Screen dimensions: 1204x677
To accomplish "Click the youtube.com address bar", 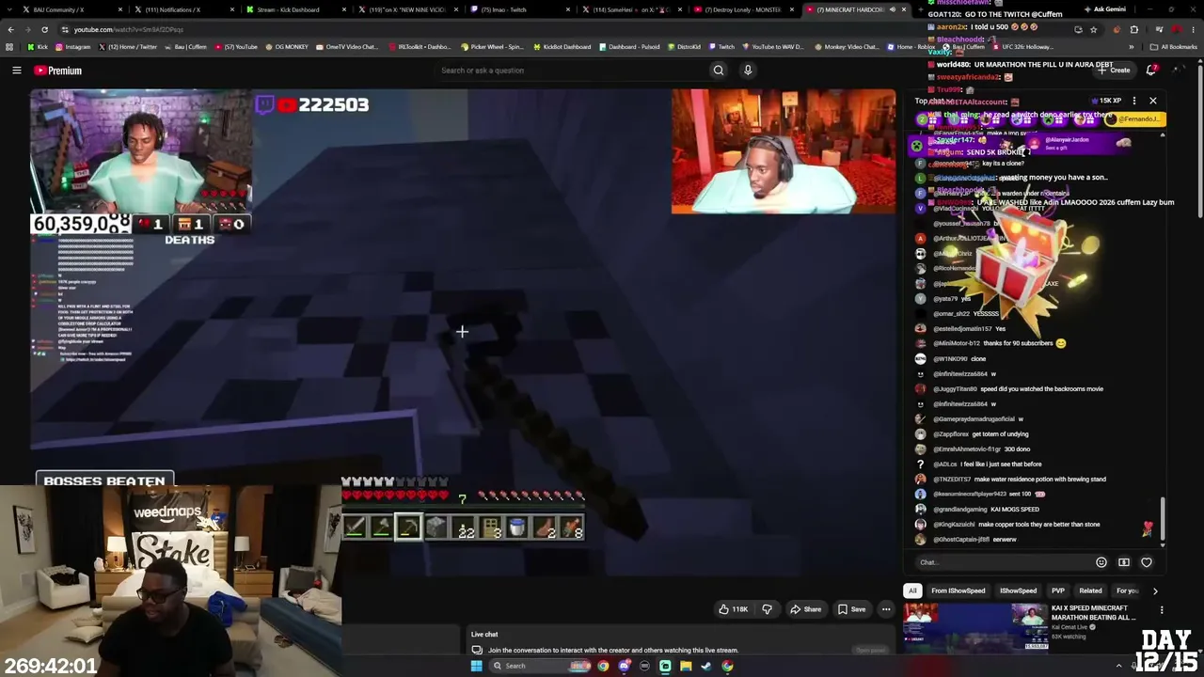I will click(564, 29).
